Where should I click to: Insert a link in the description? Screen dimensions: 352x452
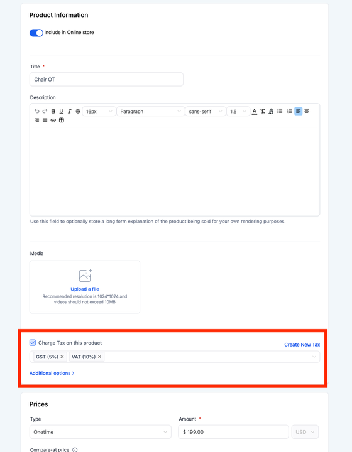(x=53, y=120)
